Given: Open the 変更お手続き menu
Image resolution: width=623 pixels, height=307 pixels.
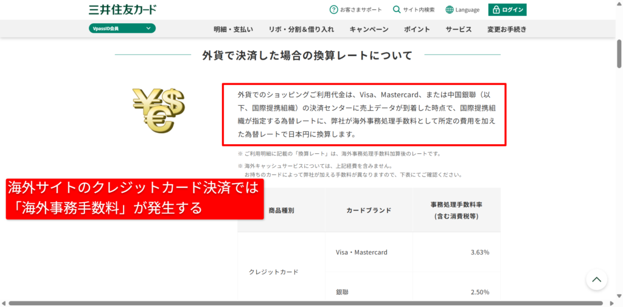Looking at the screenshot, I should (x=507, y=29).
